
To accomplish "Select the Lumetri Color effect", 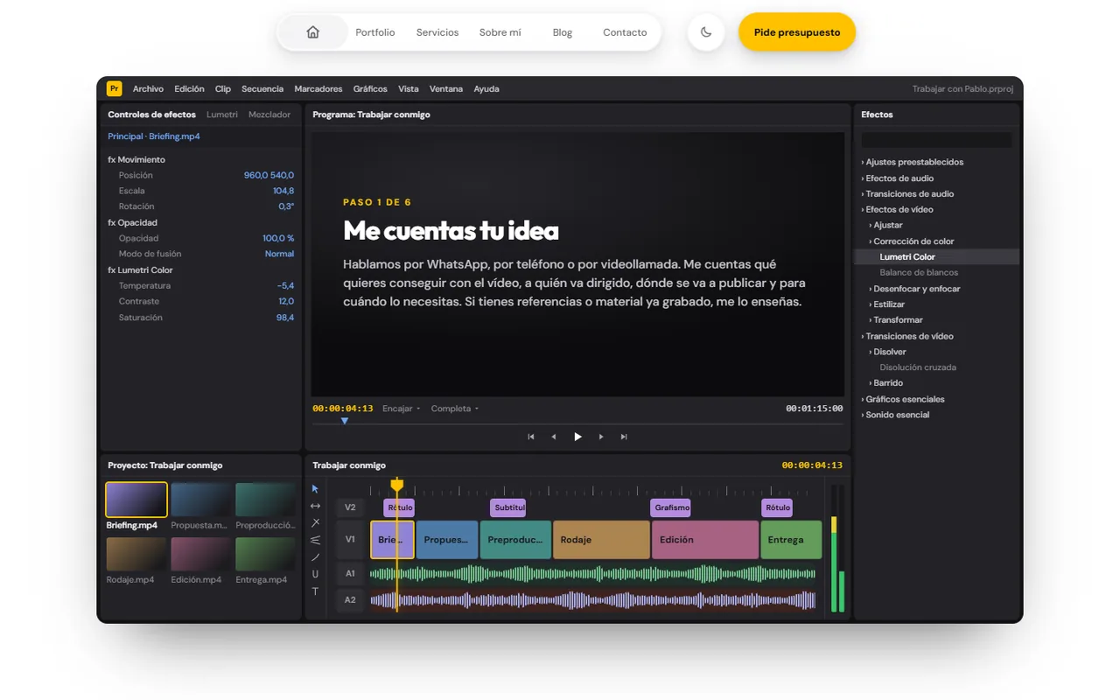I will [936, 256].
